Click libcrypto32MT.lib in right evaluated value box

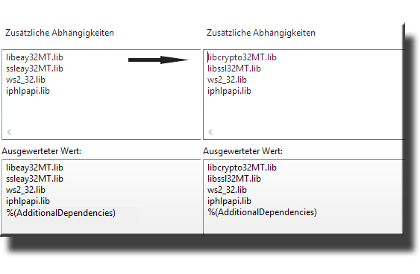click(242, 168)
